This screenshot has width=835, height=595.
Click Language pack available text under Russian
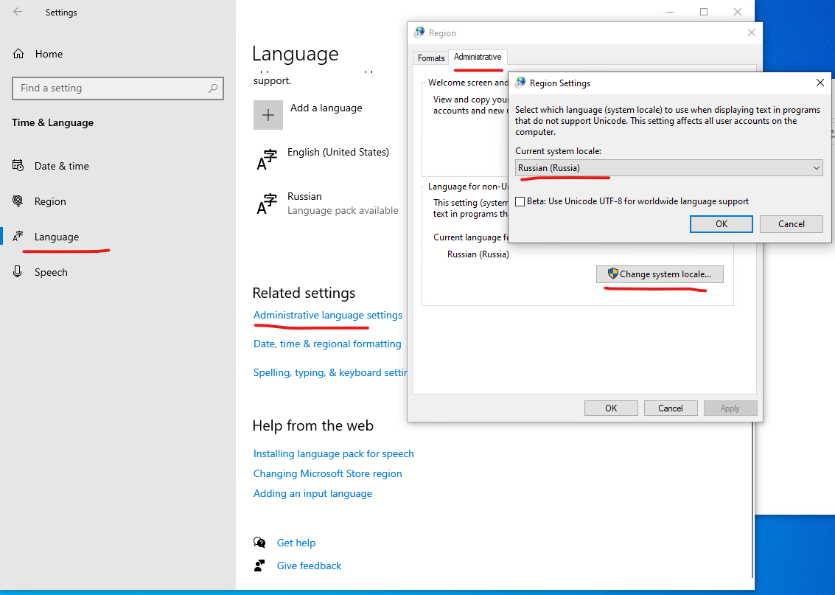click(x=343, y=210)
